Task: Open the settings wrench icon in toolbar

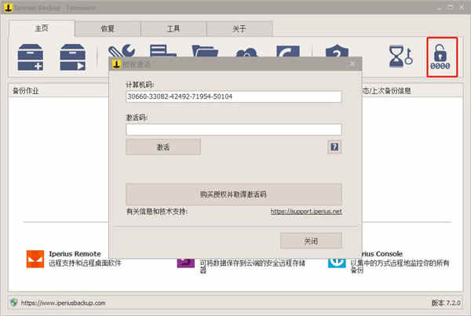Action: (x=122, y=50)
